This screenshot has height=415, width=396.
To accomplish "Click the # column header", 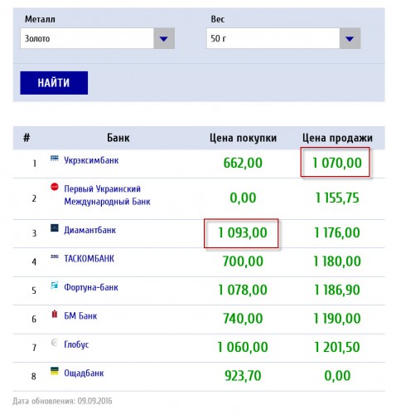I will click(x=27, y=138).
